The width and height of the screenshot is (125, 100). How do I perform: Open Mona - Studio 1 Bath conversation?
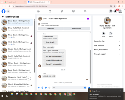tap(17, 36)
